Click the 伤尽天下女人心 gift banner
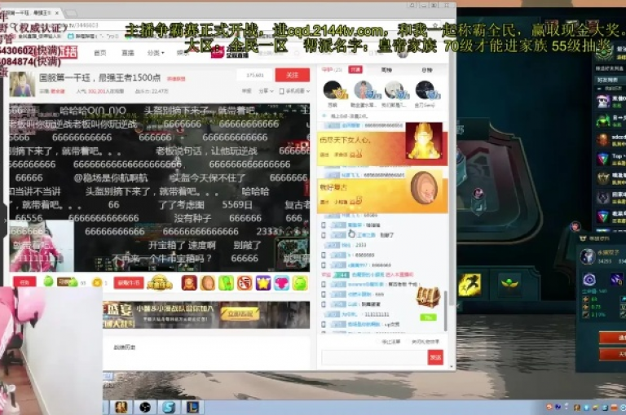626x415 pixels. 382,147
